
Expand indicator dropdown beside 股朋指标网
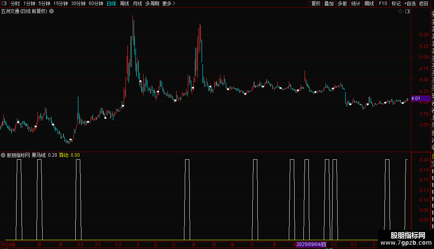tap(3, 155)
